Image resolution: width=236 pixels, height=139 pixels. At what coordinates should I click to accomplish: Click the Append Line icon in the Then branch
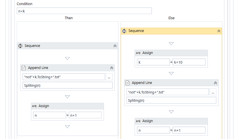[24, 68]
